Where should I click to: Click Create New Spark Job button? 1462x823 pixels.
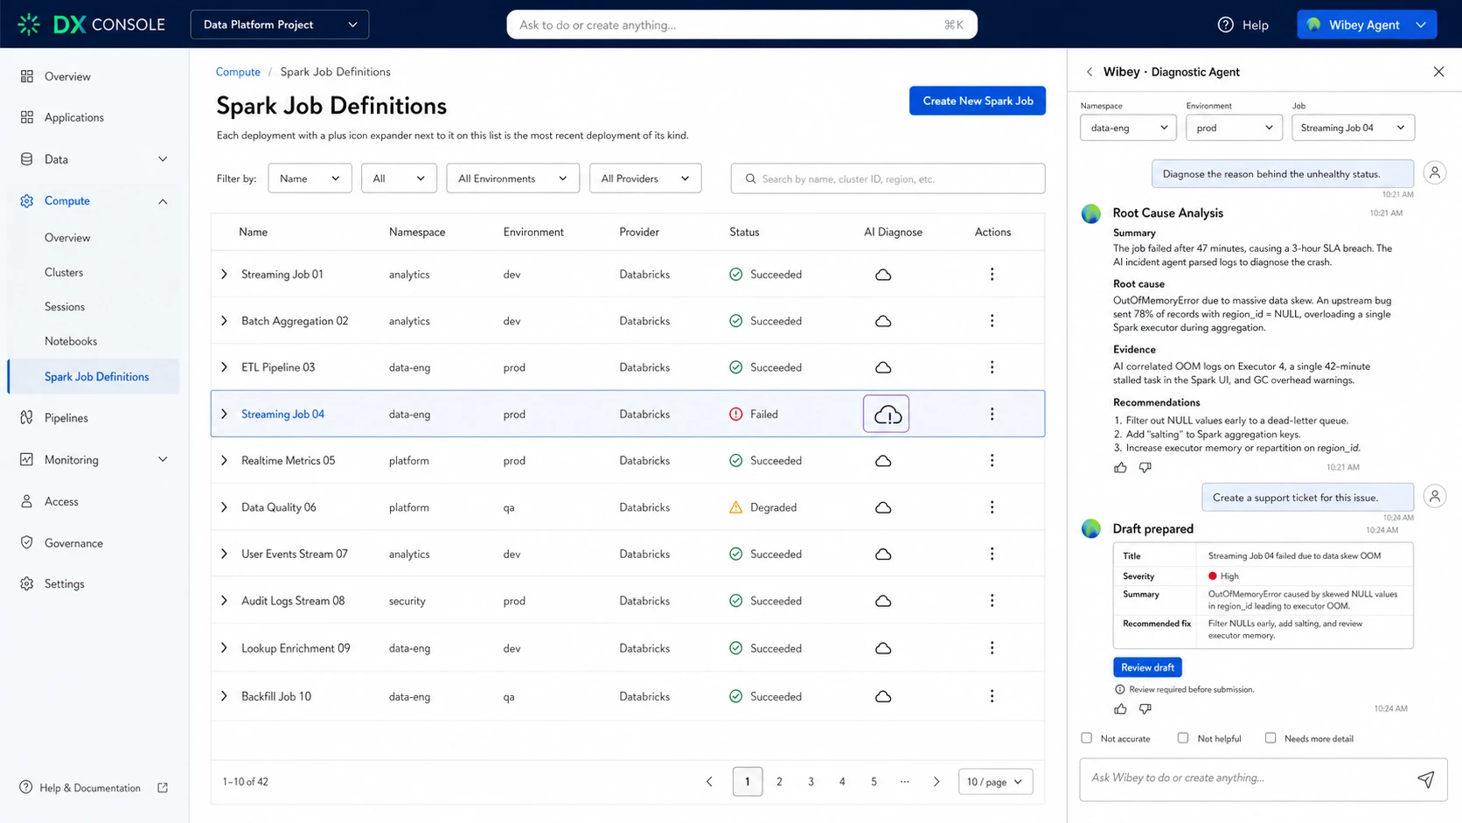click(x=978, y=101)
